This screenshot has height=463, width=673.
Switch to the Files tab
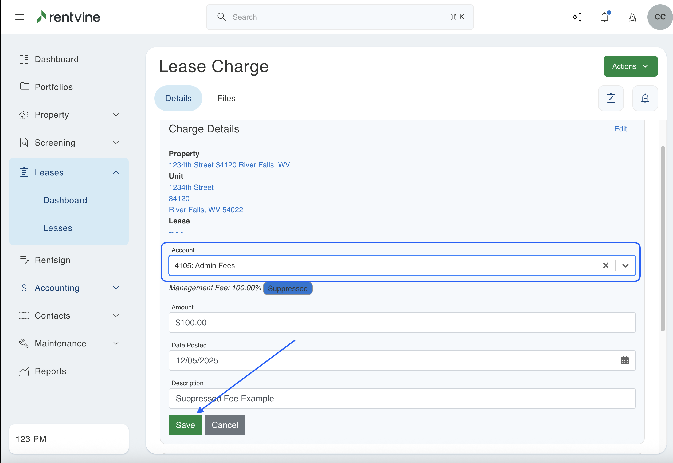tap(226, 98)
